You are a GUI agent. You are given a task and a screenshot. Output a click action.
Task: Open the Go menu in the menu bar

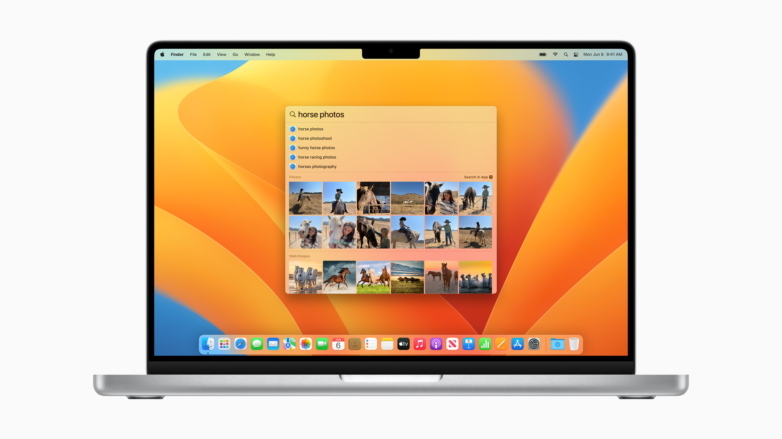[235, 54]
